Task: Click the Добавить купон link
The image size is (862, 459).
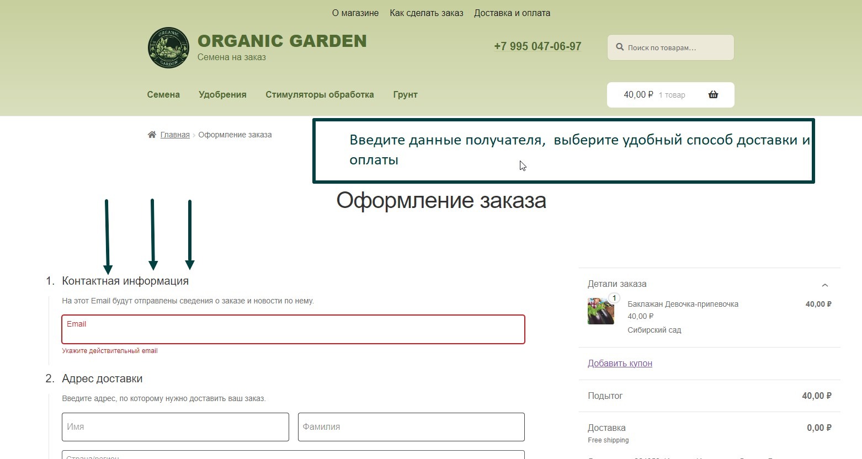Action: point(620,363)
